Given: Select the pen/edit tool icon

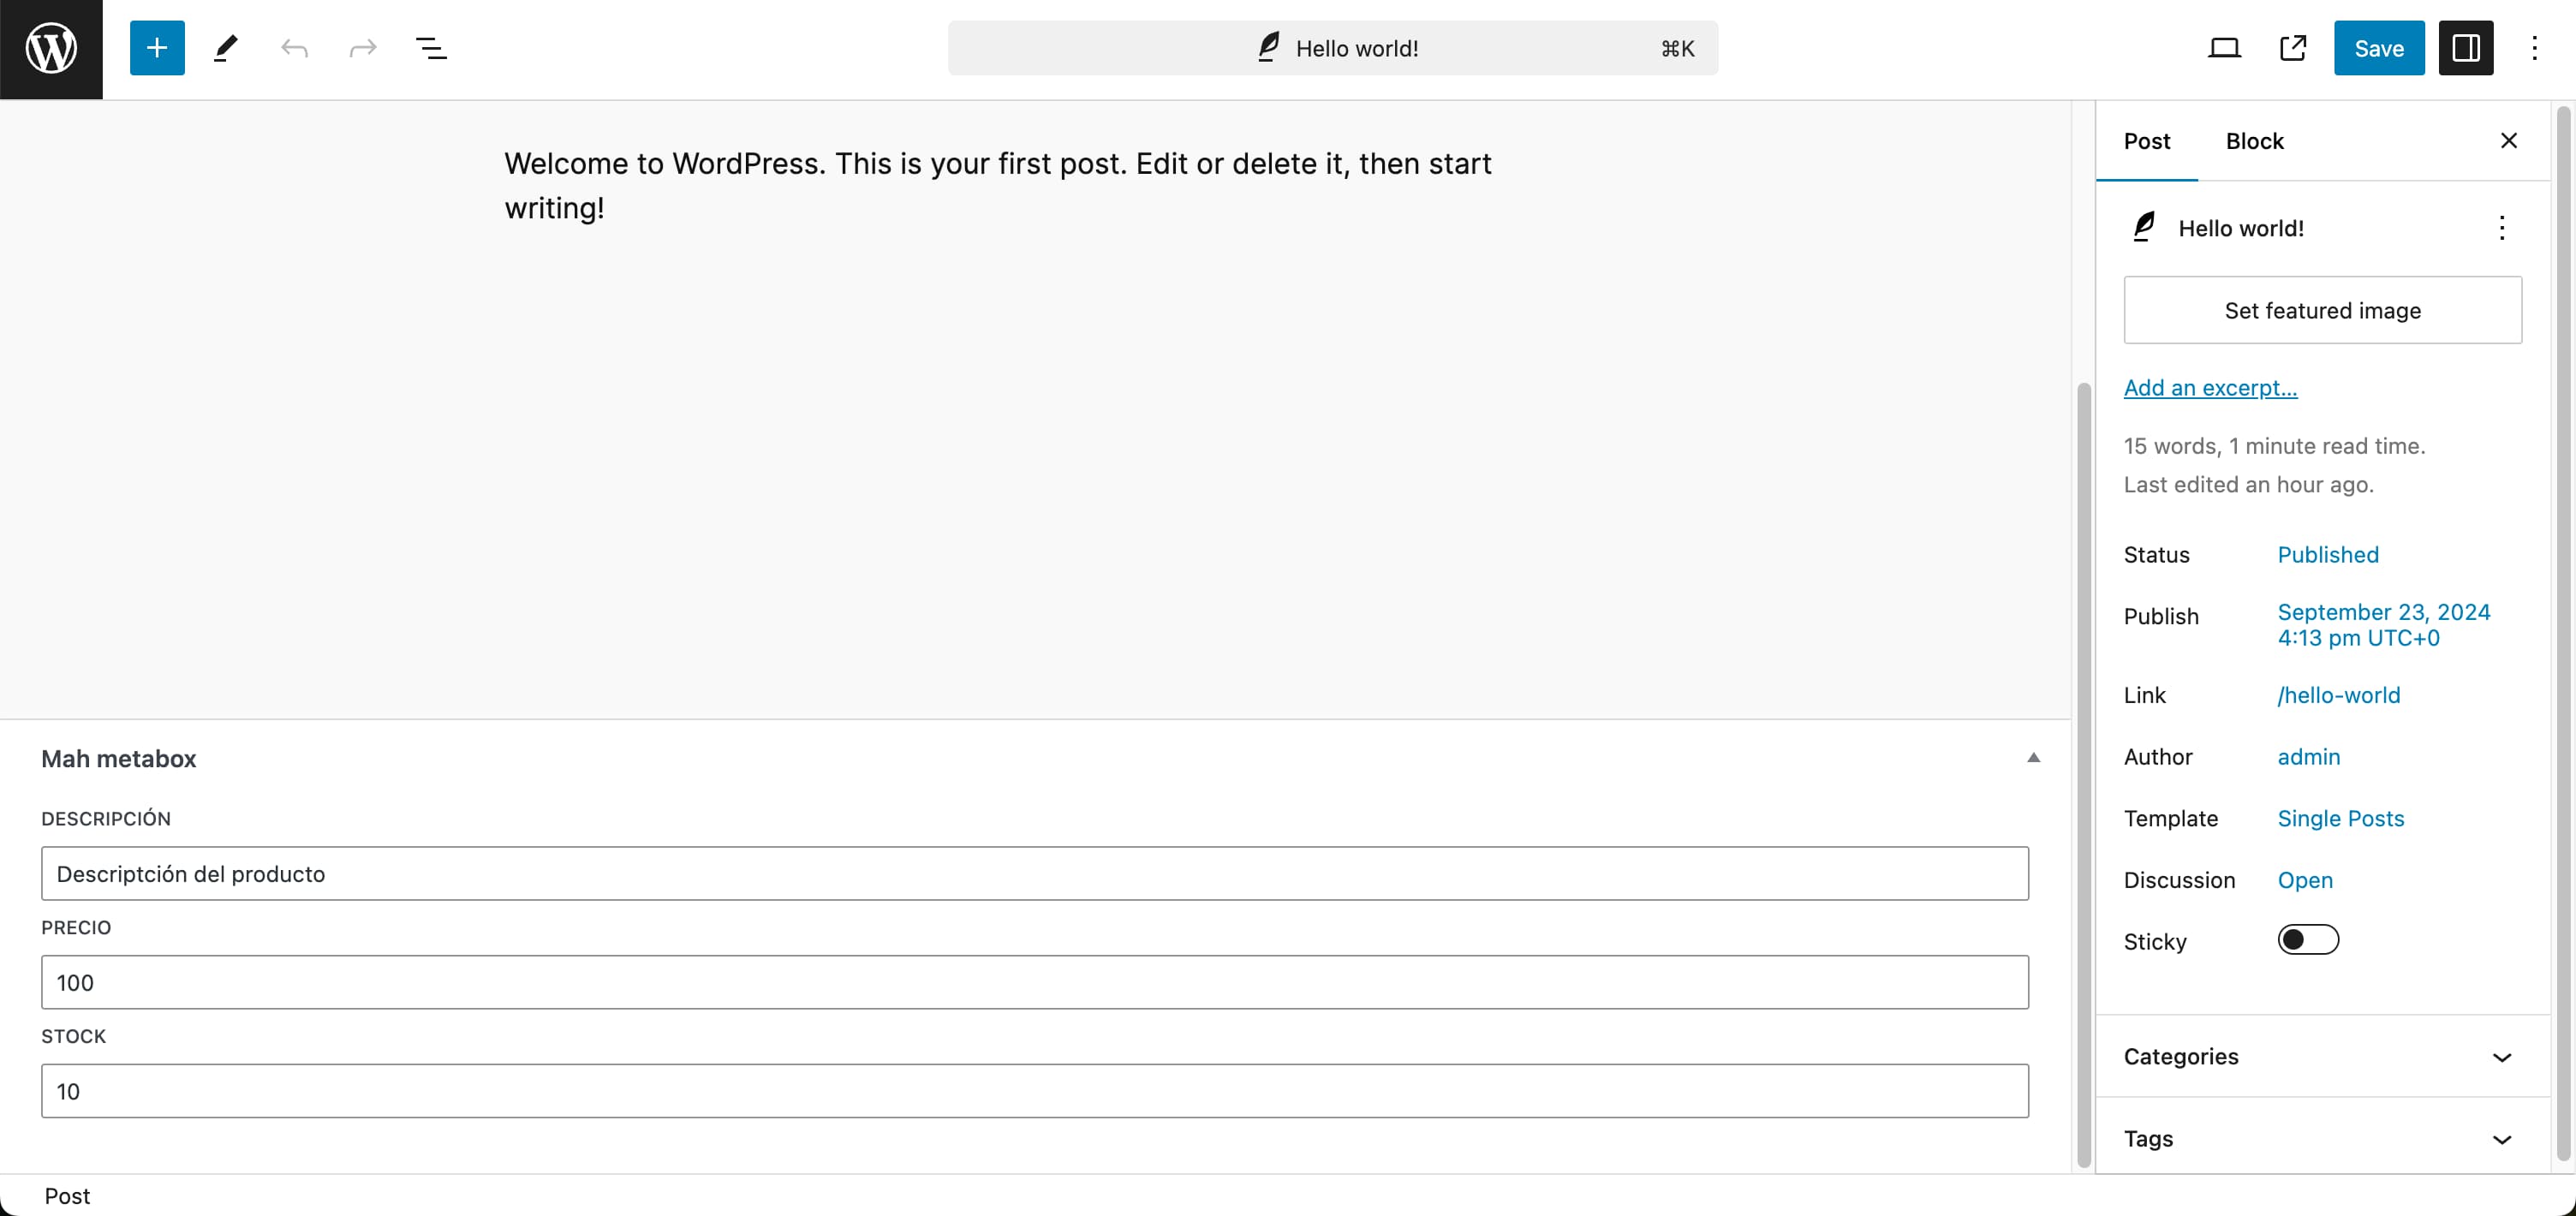Looking at the screenshot, I should (225, 48).
